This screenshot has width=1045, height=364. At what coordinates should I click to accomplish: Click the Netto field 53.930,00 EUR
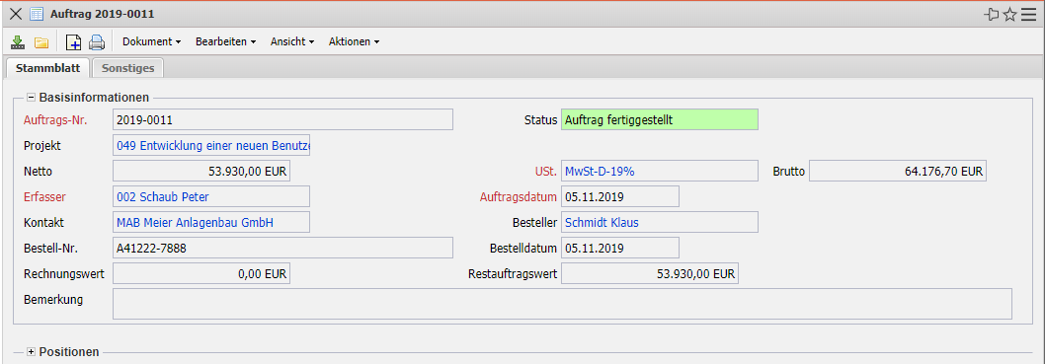click(x=201, y=171)
